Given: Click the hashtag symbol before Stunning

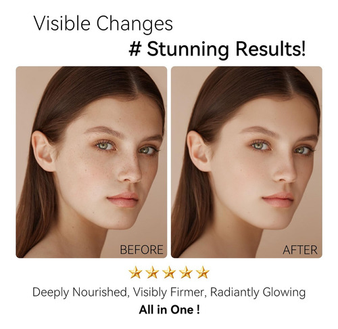Looking at the screenshot, I should coord(135,49).
